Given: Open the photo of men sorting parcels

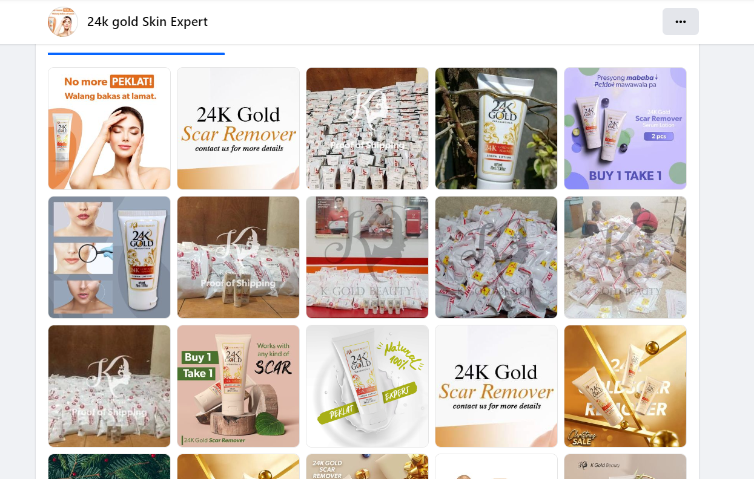Looking at the screenshot, I should tap(626, 257).
